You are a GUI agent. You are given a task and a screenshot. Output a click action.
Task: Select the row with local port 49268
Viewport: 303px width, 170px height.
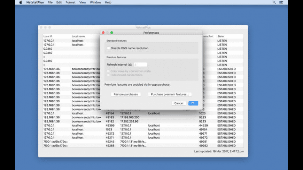143,146
